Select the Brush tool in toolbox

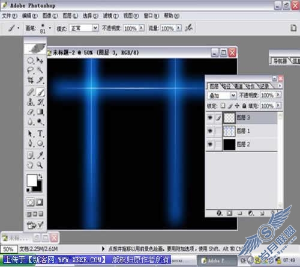click(x=40, y=92)
